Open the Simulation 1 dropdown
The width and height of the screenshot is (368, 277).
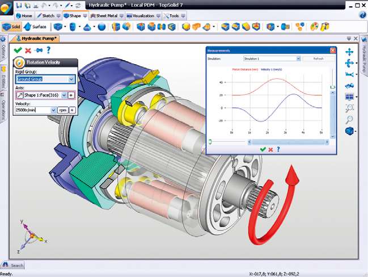(x=298, y=58)
